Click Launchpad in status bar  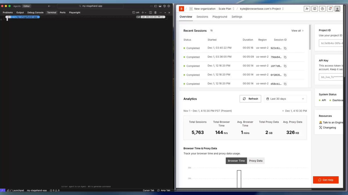(x=16, y=190)
